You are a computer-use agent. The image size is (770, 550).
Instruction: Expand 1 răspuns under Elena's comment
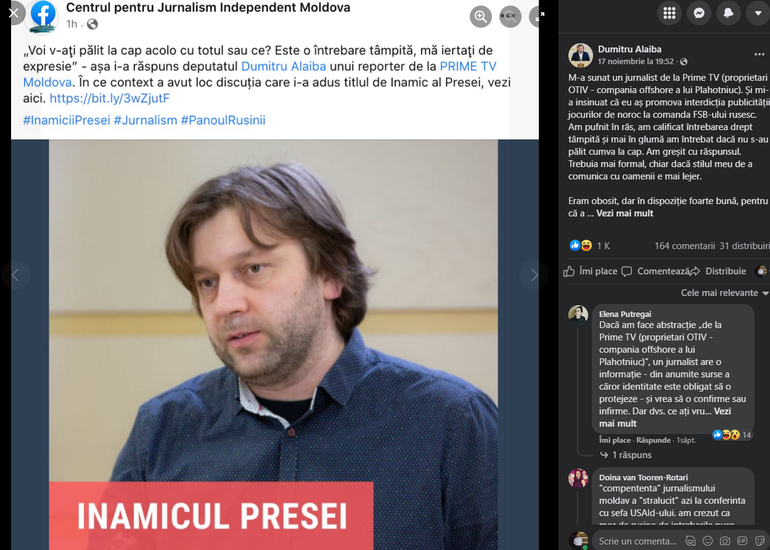626,455
